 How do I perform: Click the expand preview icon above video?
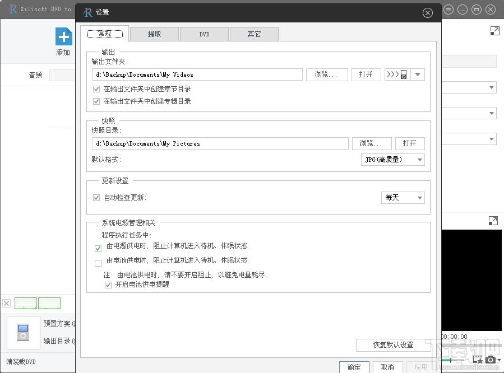tap(493, 221)
